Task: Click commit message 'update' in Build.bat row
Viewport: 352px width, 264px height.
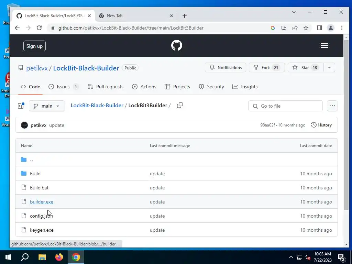Action: pyautogui.click(x=157, y=188)
